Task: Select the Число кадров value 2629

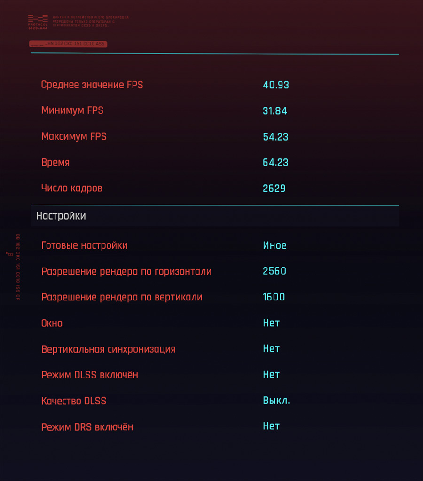Action: [x=274, y=189]
